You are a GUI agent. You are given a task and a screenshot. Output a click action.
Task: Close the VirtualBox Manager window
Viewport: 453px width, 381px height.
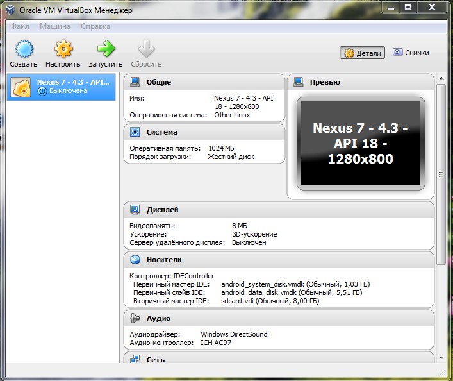pyautogui.click(x=432, y=8)
